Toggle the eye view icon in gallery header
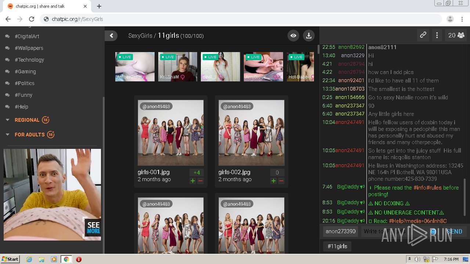This screenshot has width=470, height=264. 293,36
